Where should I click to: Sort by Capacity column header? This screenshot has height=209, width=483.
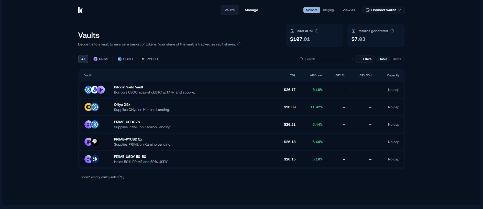pyautogui.click(x=393, y=75)
